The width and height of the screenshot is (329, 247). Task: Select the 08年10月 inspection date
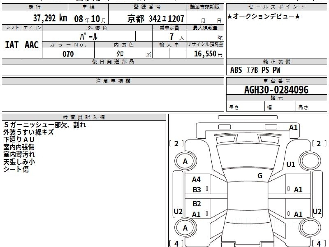[x=90, y=19]
